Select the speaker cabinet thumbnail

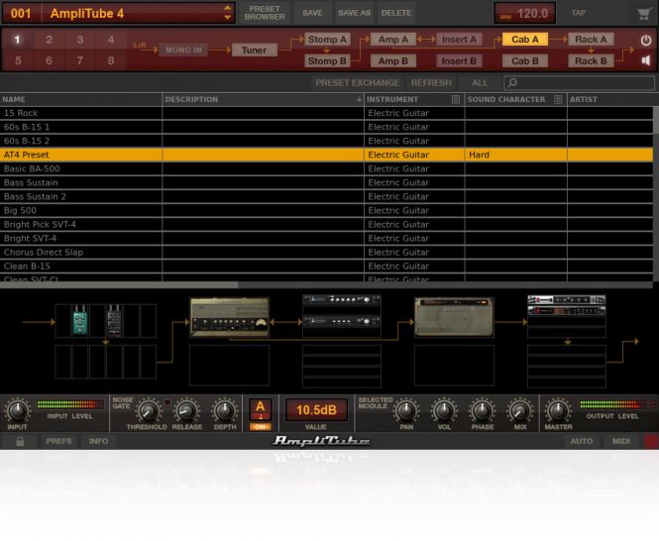[454, 317]
